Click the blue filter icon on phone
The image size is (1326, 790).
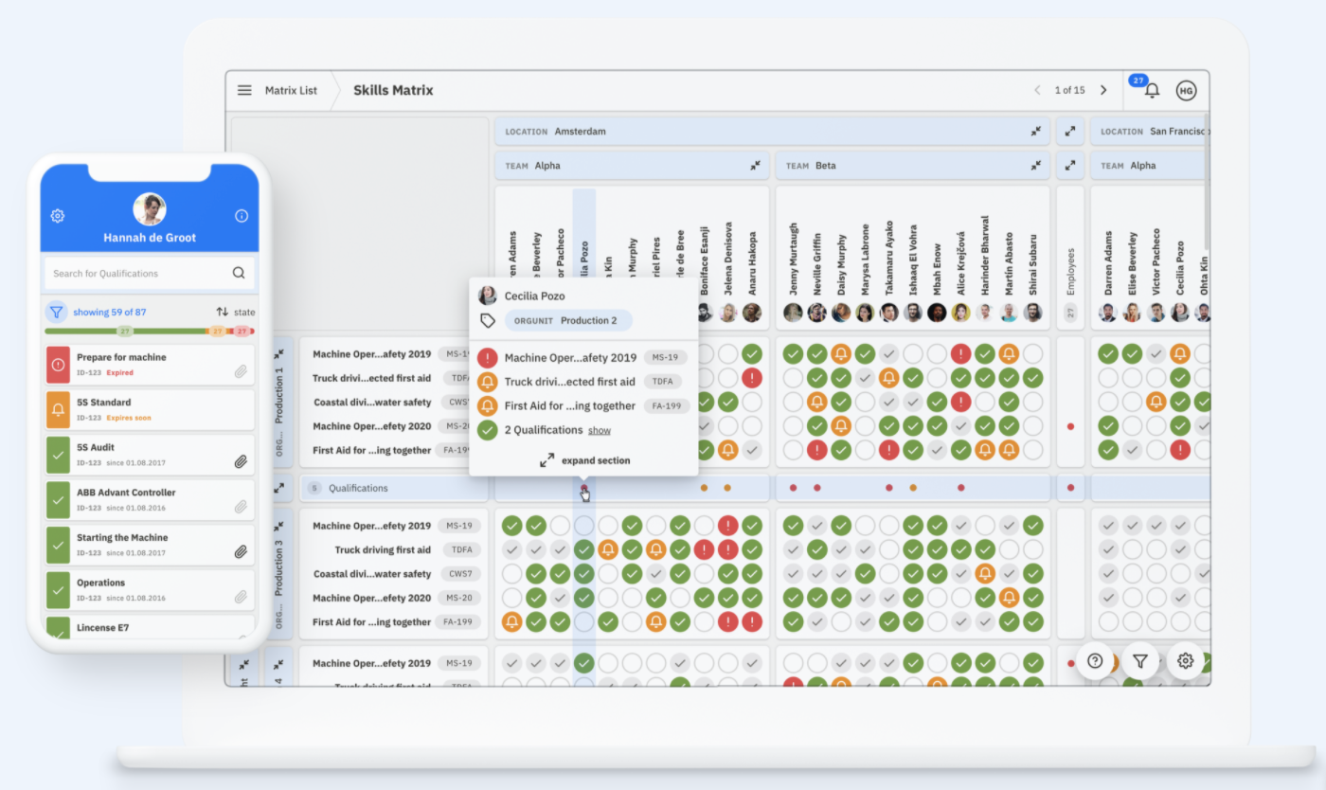(57, 312)
